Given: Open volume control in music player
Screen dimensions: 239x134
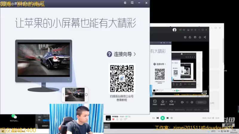Looking at the screenshot, I should click(171, 118).
